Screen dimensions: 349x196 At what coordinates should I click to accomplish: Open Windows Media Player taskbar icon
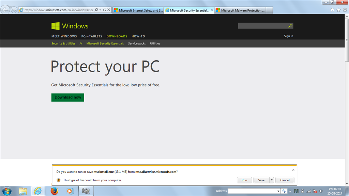[x=70, y=191]
